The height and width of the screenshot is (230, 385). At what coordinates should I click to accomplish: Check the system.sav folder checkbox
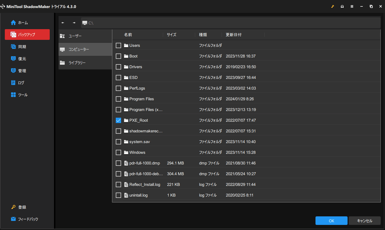(x=118, y=142)
